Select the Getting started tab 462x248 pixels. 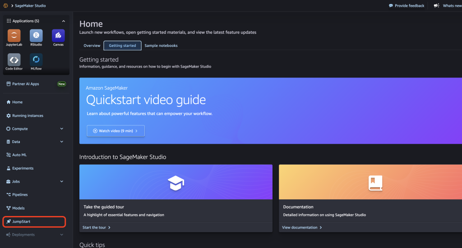122,46
